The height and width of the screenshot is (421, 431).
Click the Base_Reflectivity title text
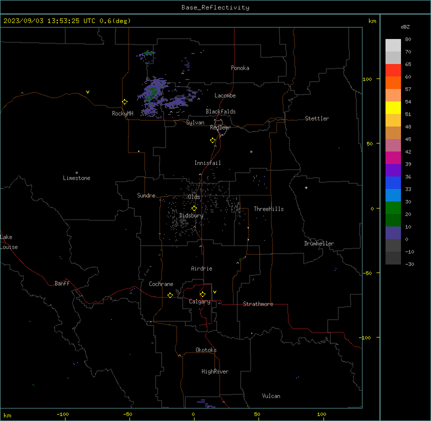[x=215, y=7]
